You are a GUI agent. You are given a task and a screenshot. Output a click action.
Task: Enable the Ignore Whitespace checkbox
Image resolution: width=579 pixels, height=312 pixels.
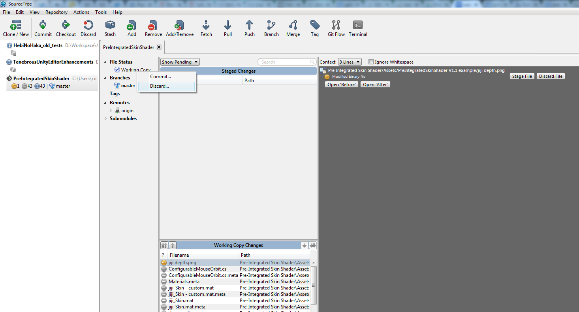[x=371, y=62]
